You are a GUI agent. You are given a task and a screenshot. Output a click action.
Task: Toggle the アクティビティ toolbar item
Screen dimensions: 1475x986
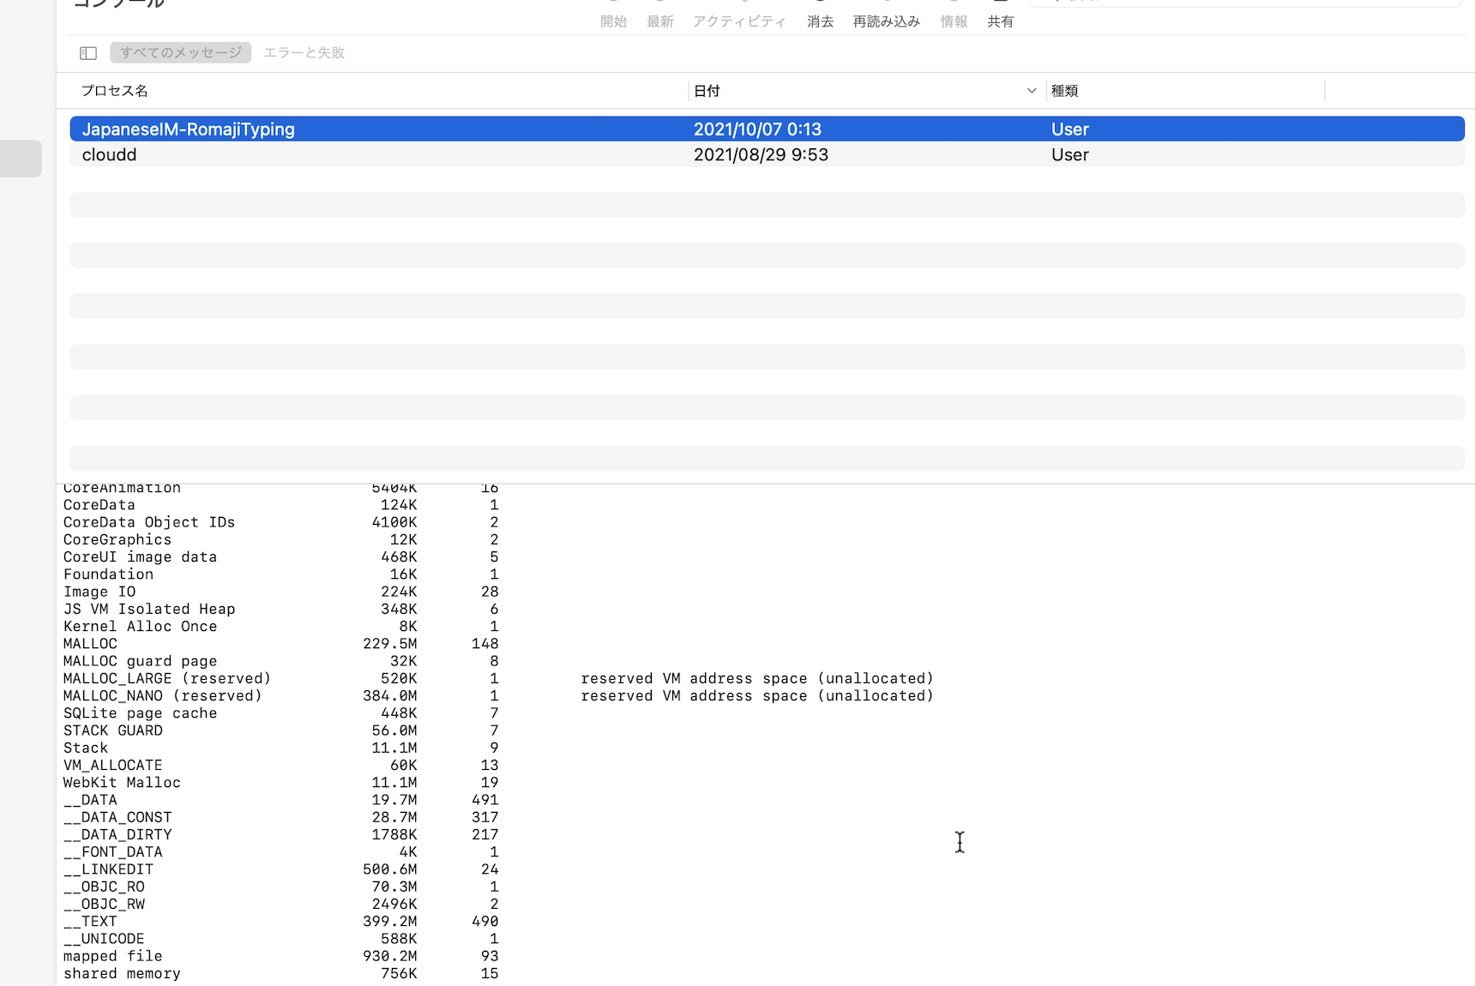point(738,21)
